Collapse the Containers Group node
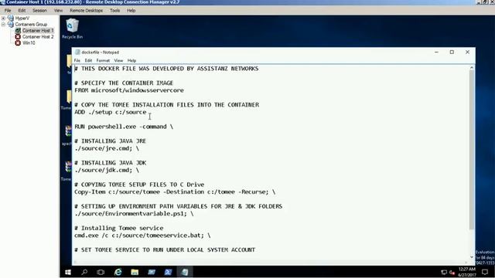This screenshot has width=495, height=278. (x=3, y=24)
